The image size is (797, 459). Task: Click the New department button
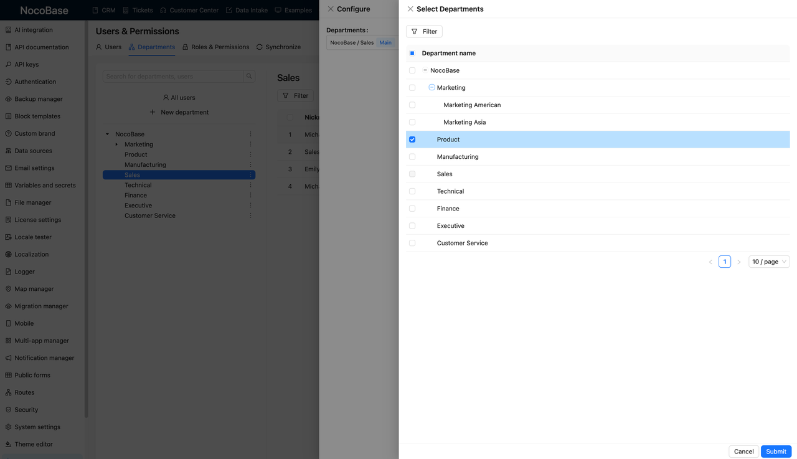179,113
